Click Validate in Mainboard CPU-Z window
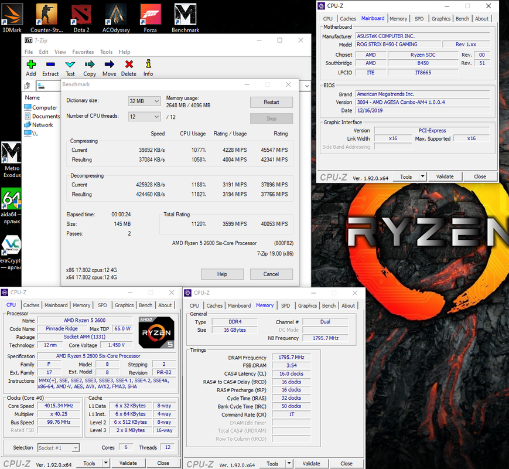 click(445, 176)
